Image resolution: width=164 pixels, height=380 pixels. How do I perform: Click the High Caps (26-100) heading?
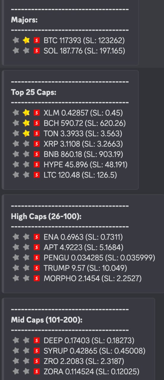click(46, 216)
